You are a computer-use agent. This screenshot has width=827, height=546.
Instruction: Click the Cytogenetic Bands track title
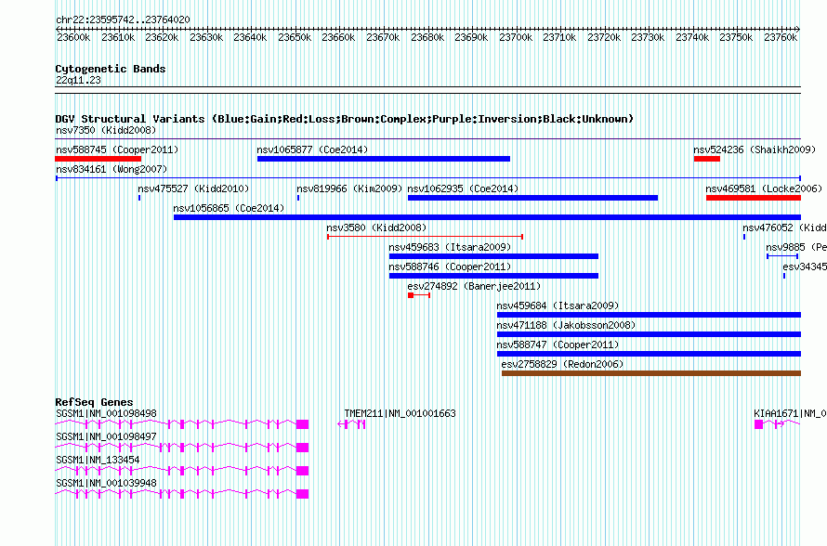pyautogui.click(x=111, y=69)
